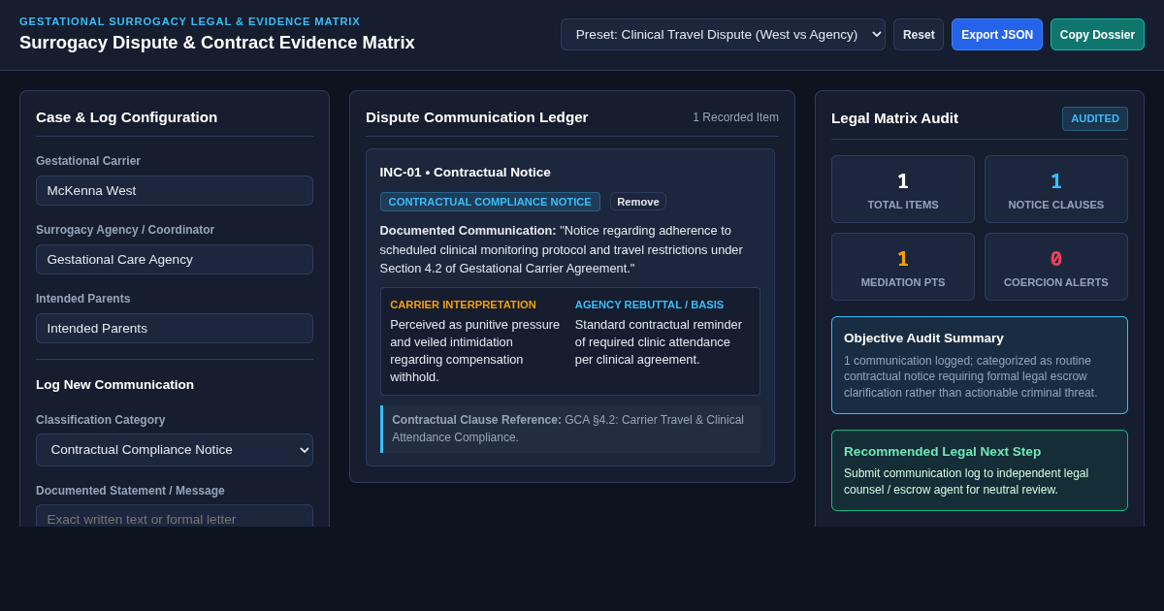This screenshot has width=1164, height=611.
Task: Click Legal Matrix Audit title
Action: click(894, 117)
